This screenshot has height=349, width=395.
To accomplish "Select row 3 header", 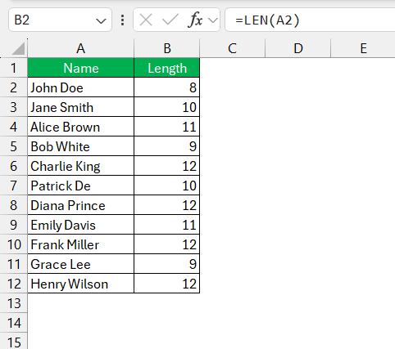I will click(x=14, y=107).
